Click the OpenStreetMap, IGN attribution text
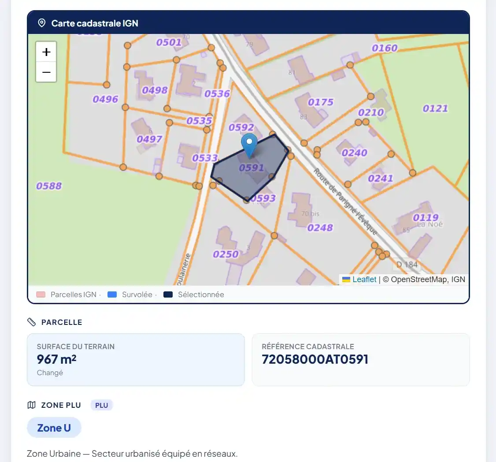 pos(424,279)
